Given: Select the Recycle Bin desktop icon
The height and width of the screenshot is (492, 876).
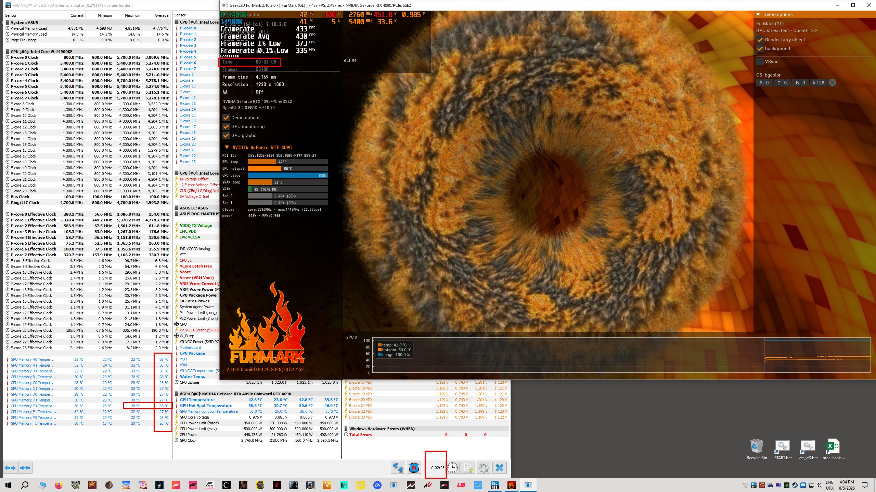Looking at the screenshot, I should [x=757, y=450].
